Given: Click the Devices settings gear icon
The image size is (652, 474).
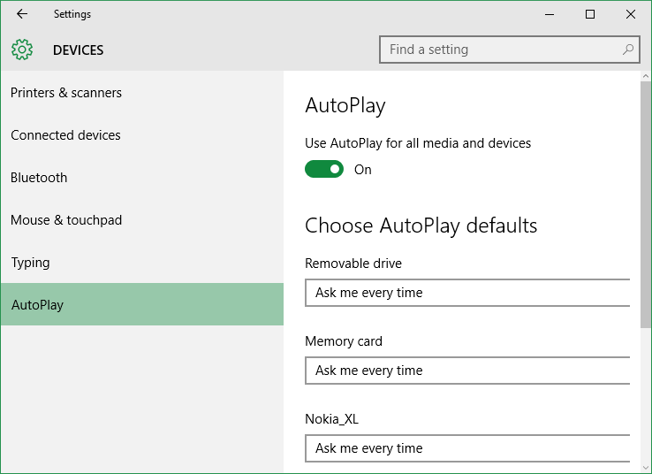Looking at the screenshot, I should coord(22,50).
